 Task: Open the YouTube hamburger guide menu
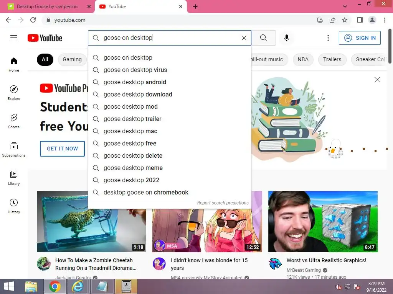[x=14, y=38]
